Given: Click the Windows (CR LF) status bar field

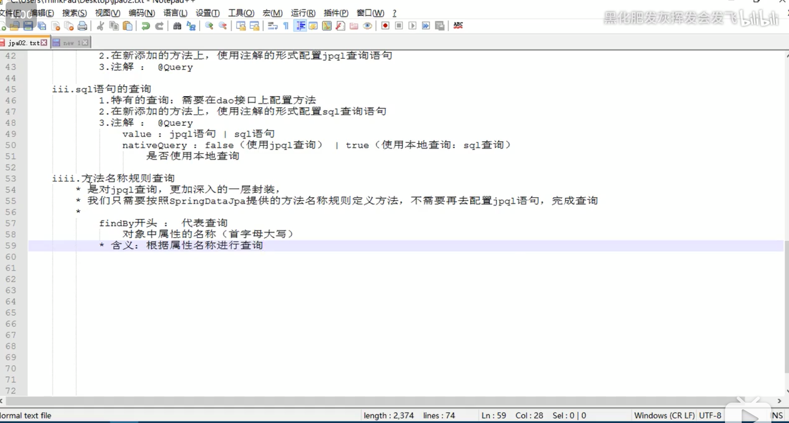Looking at the screenshot, I should click(x=664, y=415).
